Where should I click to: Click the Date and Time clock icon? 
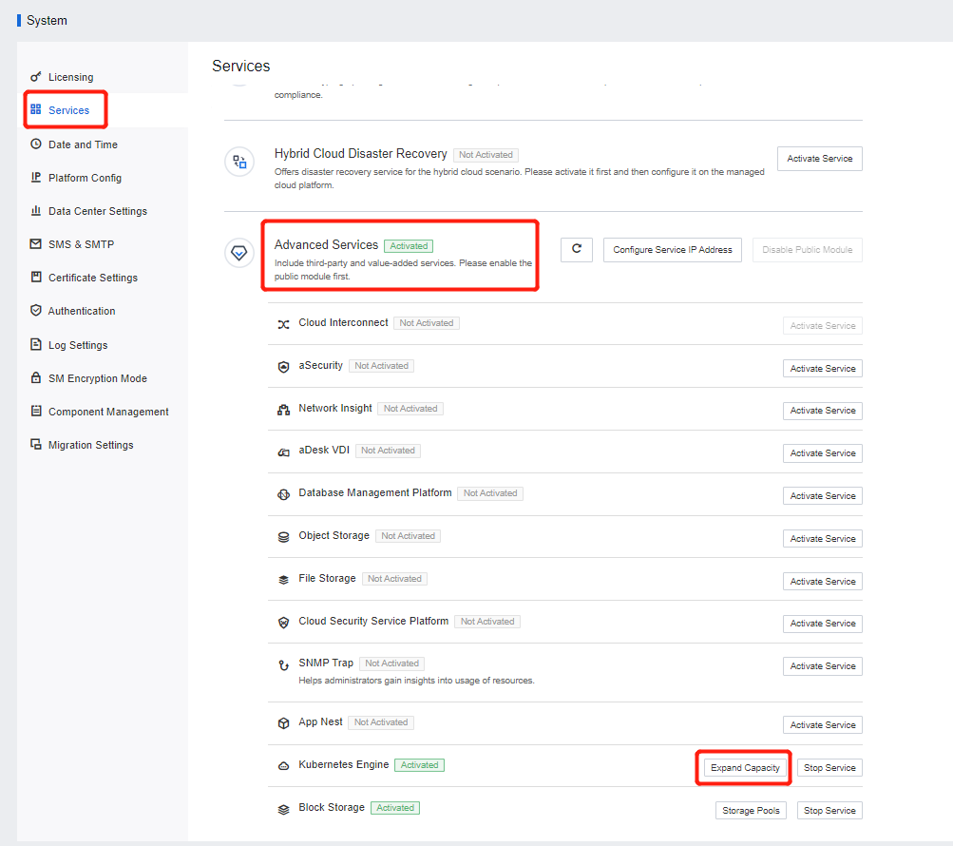coord(36,144)
